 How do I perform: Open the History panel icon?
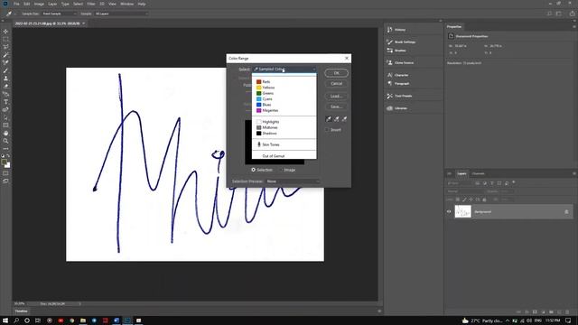[x=389, y=30]
